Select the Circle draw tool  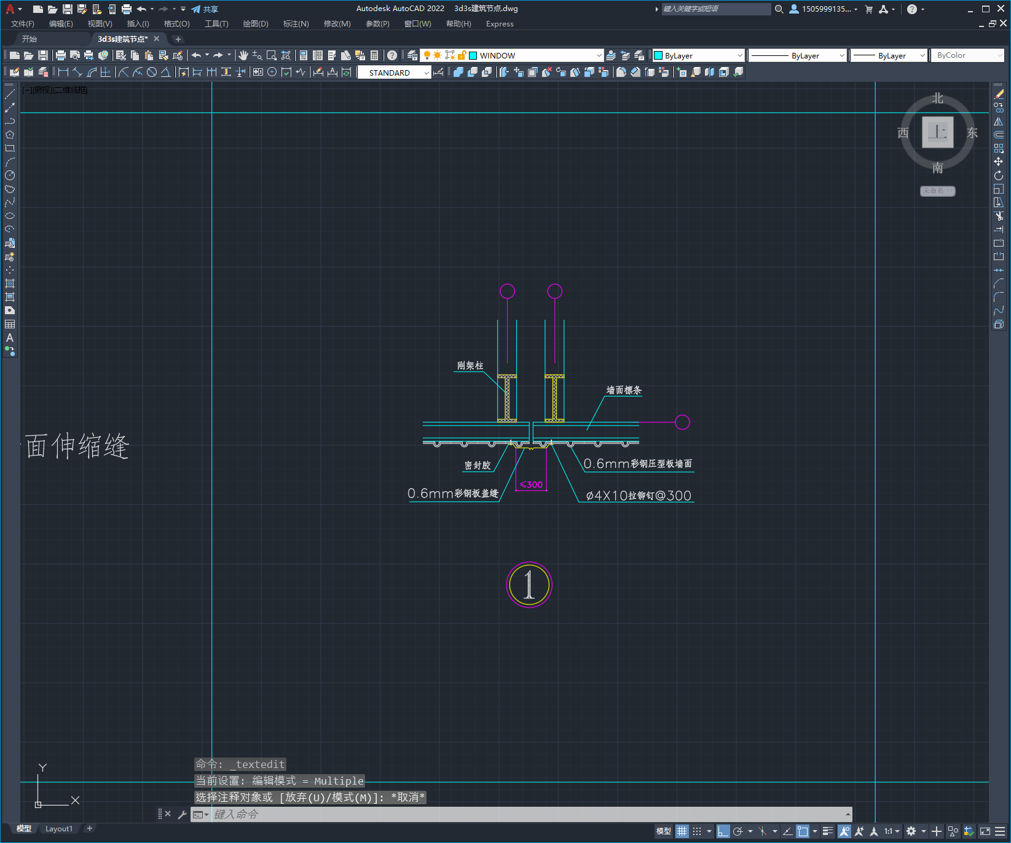[10, 175]
